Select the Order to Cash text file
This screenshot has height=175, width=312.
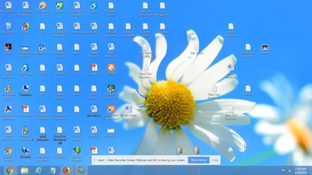[x=145, y=30]
